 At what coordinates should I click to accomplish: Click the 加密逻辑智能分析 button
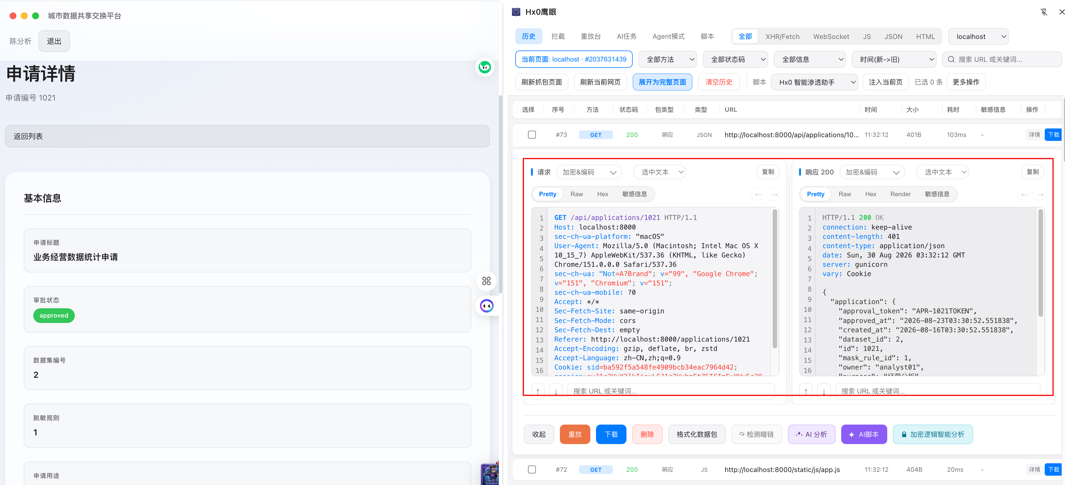pyautogui.click(x=932, y=434)
